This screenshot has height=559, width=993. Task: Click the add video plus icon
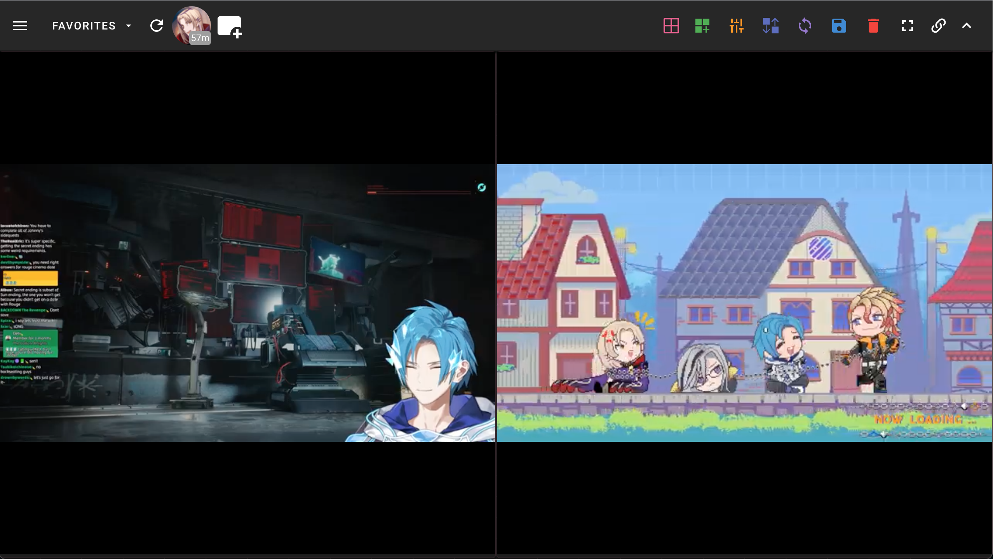tap(230, 27)
